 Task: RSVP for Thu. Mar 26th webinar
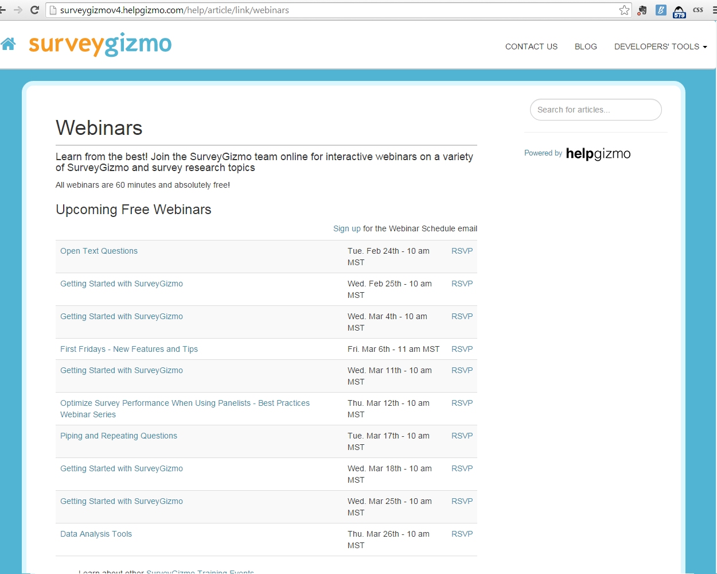pos(462,534)
